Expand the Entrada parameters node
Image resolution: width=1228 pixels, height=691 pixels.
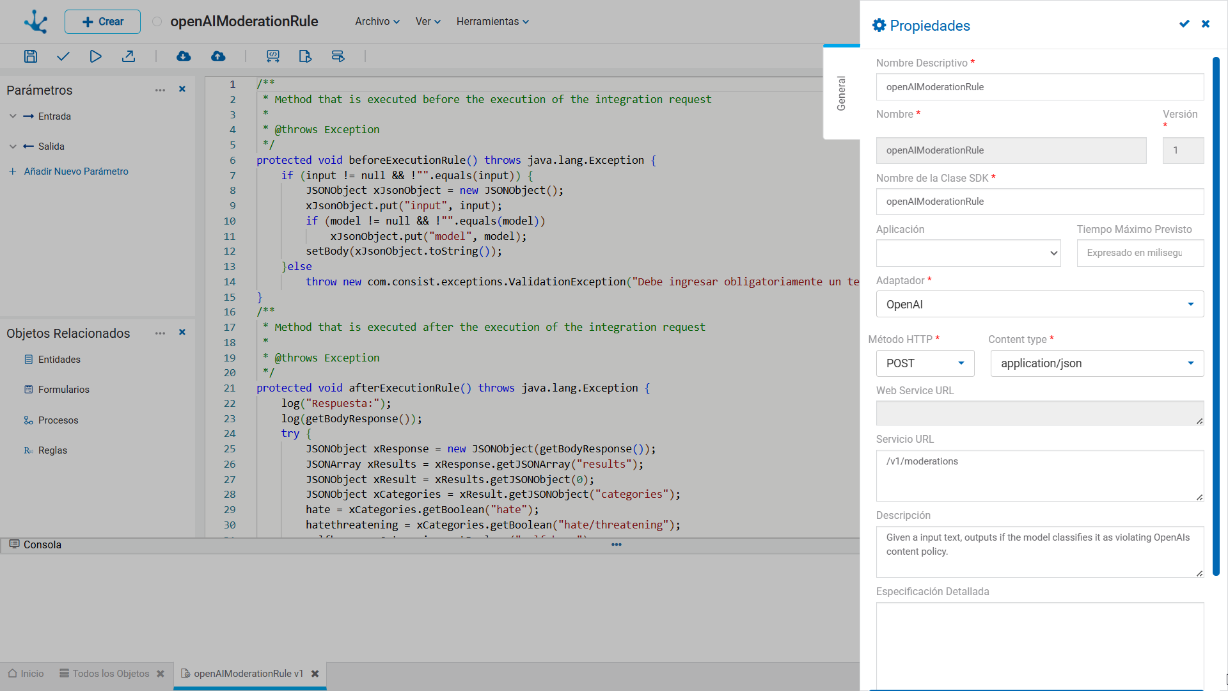tap(13, 116)
